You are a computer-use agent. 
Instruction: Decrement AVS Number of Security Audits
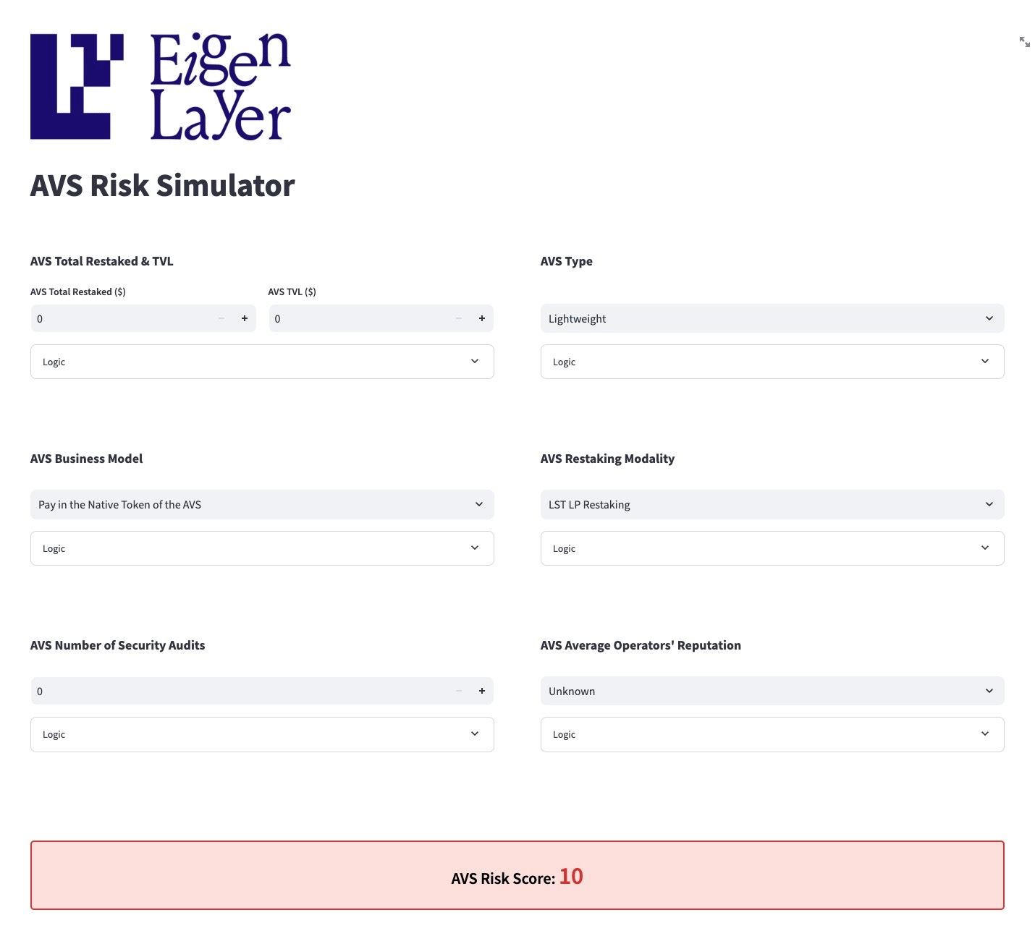(458, 691)
